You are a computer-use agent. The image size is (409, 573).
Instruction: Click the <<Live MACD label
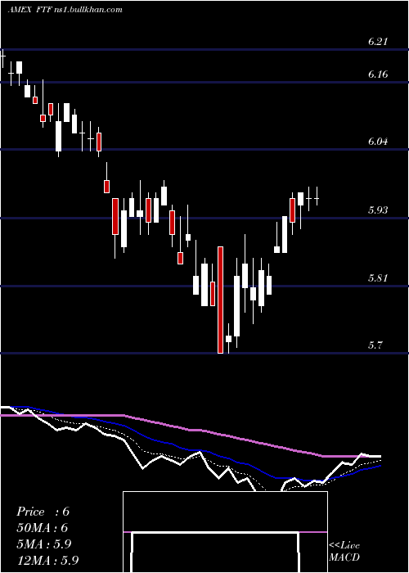pyautogui.click(x=344, y=551)
